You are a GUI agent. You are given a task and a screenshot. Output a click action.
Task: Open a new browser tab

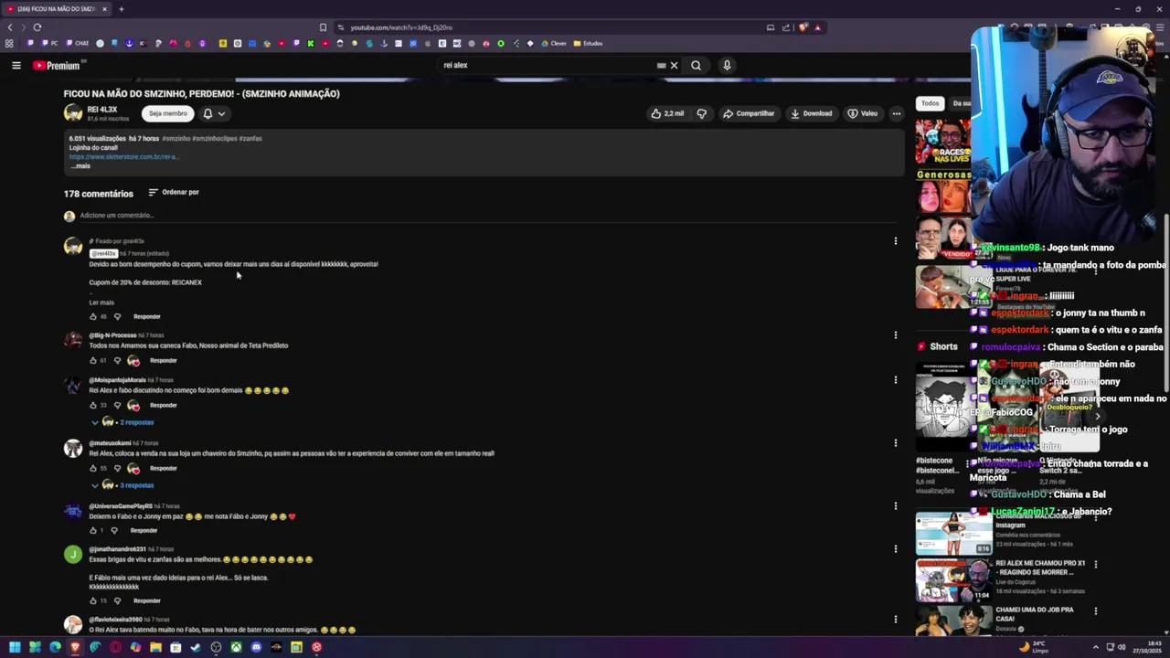click(x=121, y=9)
